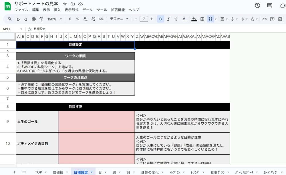The height and width of the screenshot is (175, 286).
Task: Insert a chart from toolbar
Action: coord(280,19)
